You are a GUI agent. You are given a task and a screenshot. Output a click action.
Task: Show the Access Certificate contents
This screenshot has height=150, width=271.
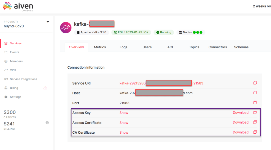tap(124, 123)
